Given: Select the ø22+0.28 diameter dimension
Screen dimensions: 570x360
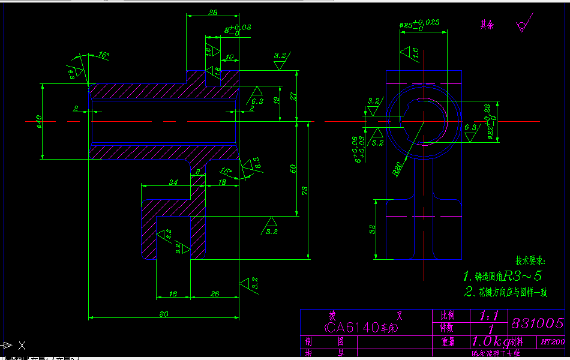Looking at the screenshot, I should (490, 122).
